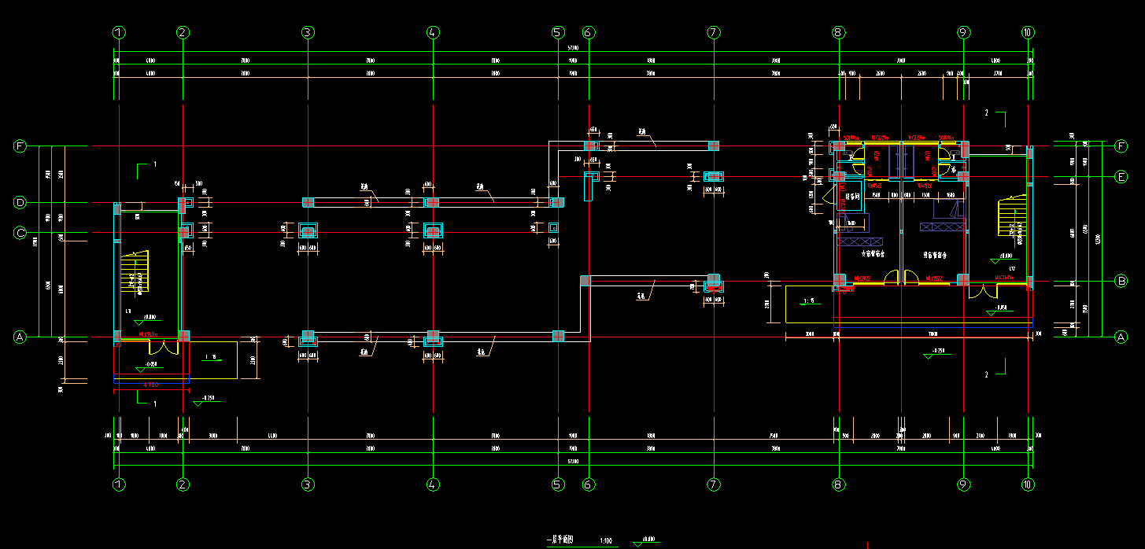
Task: Select the red 4700 dimension text
Action: point(150,385)
